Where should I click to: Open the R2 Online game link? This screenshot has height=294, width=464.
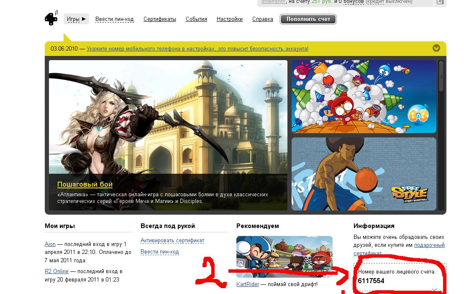[56, 271]
